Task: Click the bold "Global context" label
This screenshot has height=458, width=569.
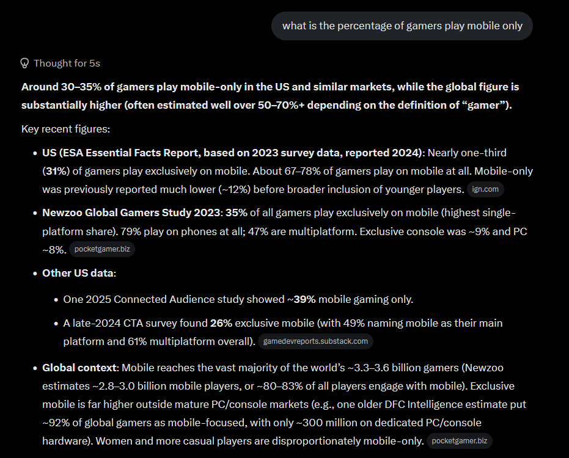Action: (x=79, y=368)
